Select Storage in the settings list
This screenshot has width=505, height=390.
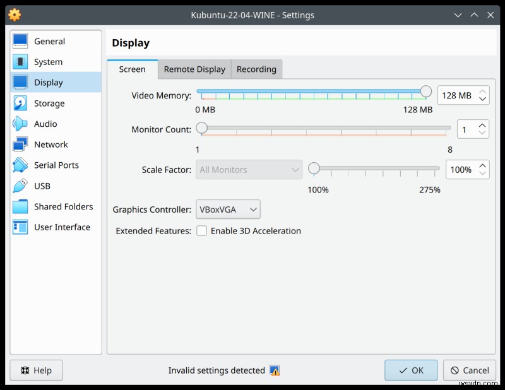tap(56, 103)
